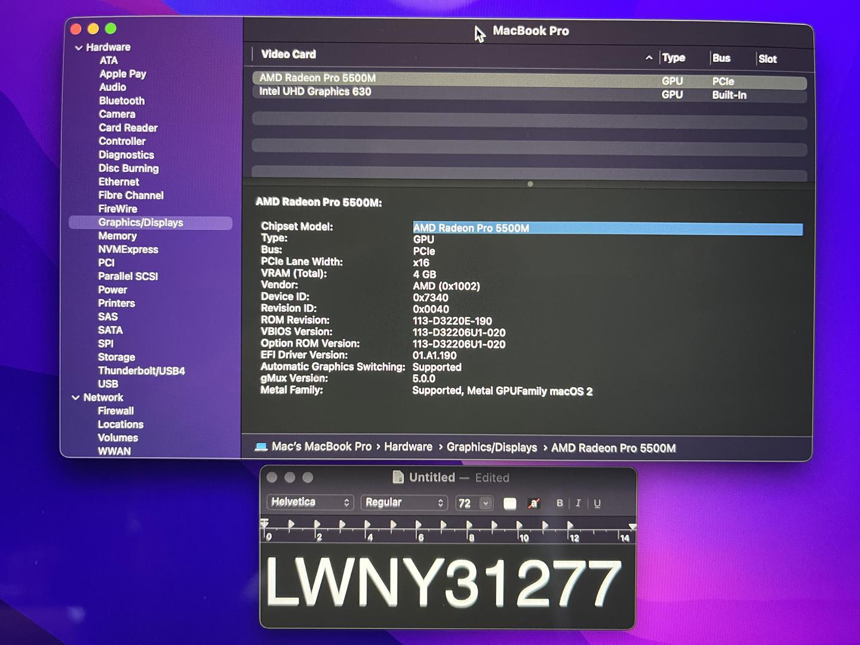The width and height of the screenshot is (860, 645).
Task: Collapse the Hardware section
Action: [x=78, y=47]
